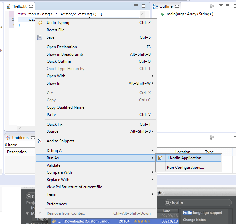The width and height of the screenshot is (236, 224).
Task: Click the green dot beside main function
Action: point(162,14)
